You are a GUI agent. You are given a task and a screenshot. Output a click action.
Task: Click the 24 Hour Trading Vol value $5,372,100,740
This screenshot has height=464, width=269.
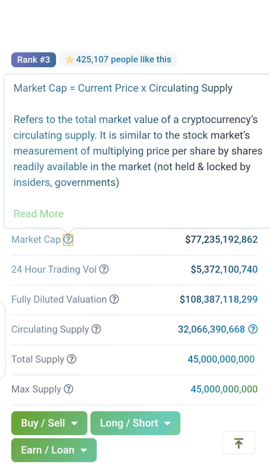[x=224, y=269]
